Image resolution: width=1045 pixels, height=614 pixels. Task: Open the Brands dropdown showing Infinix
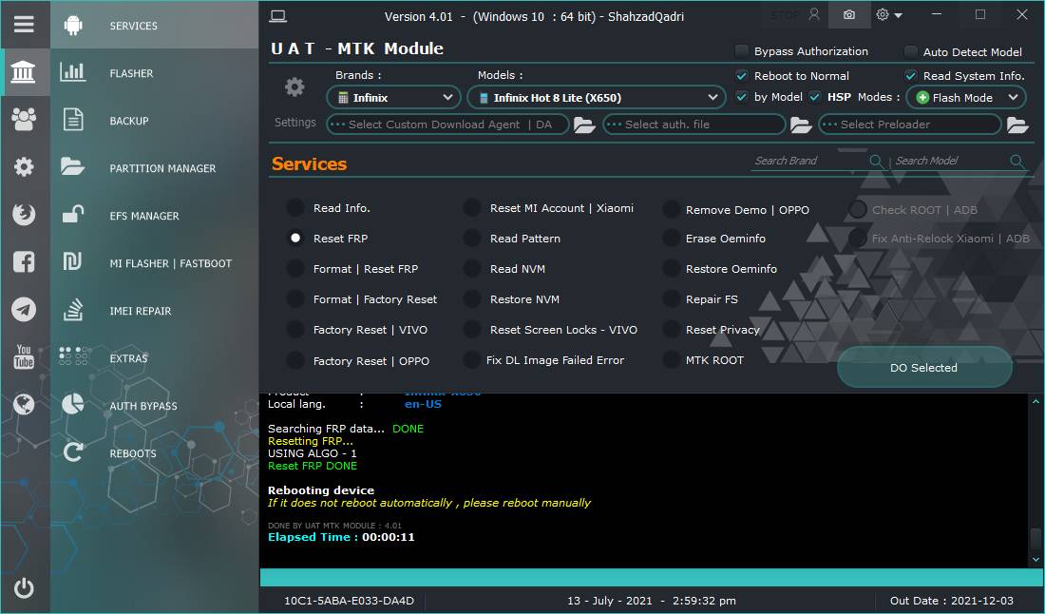click(x=393, y=98)
